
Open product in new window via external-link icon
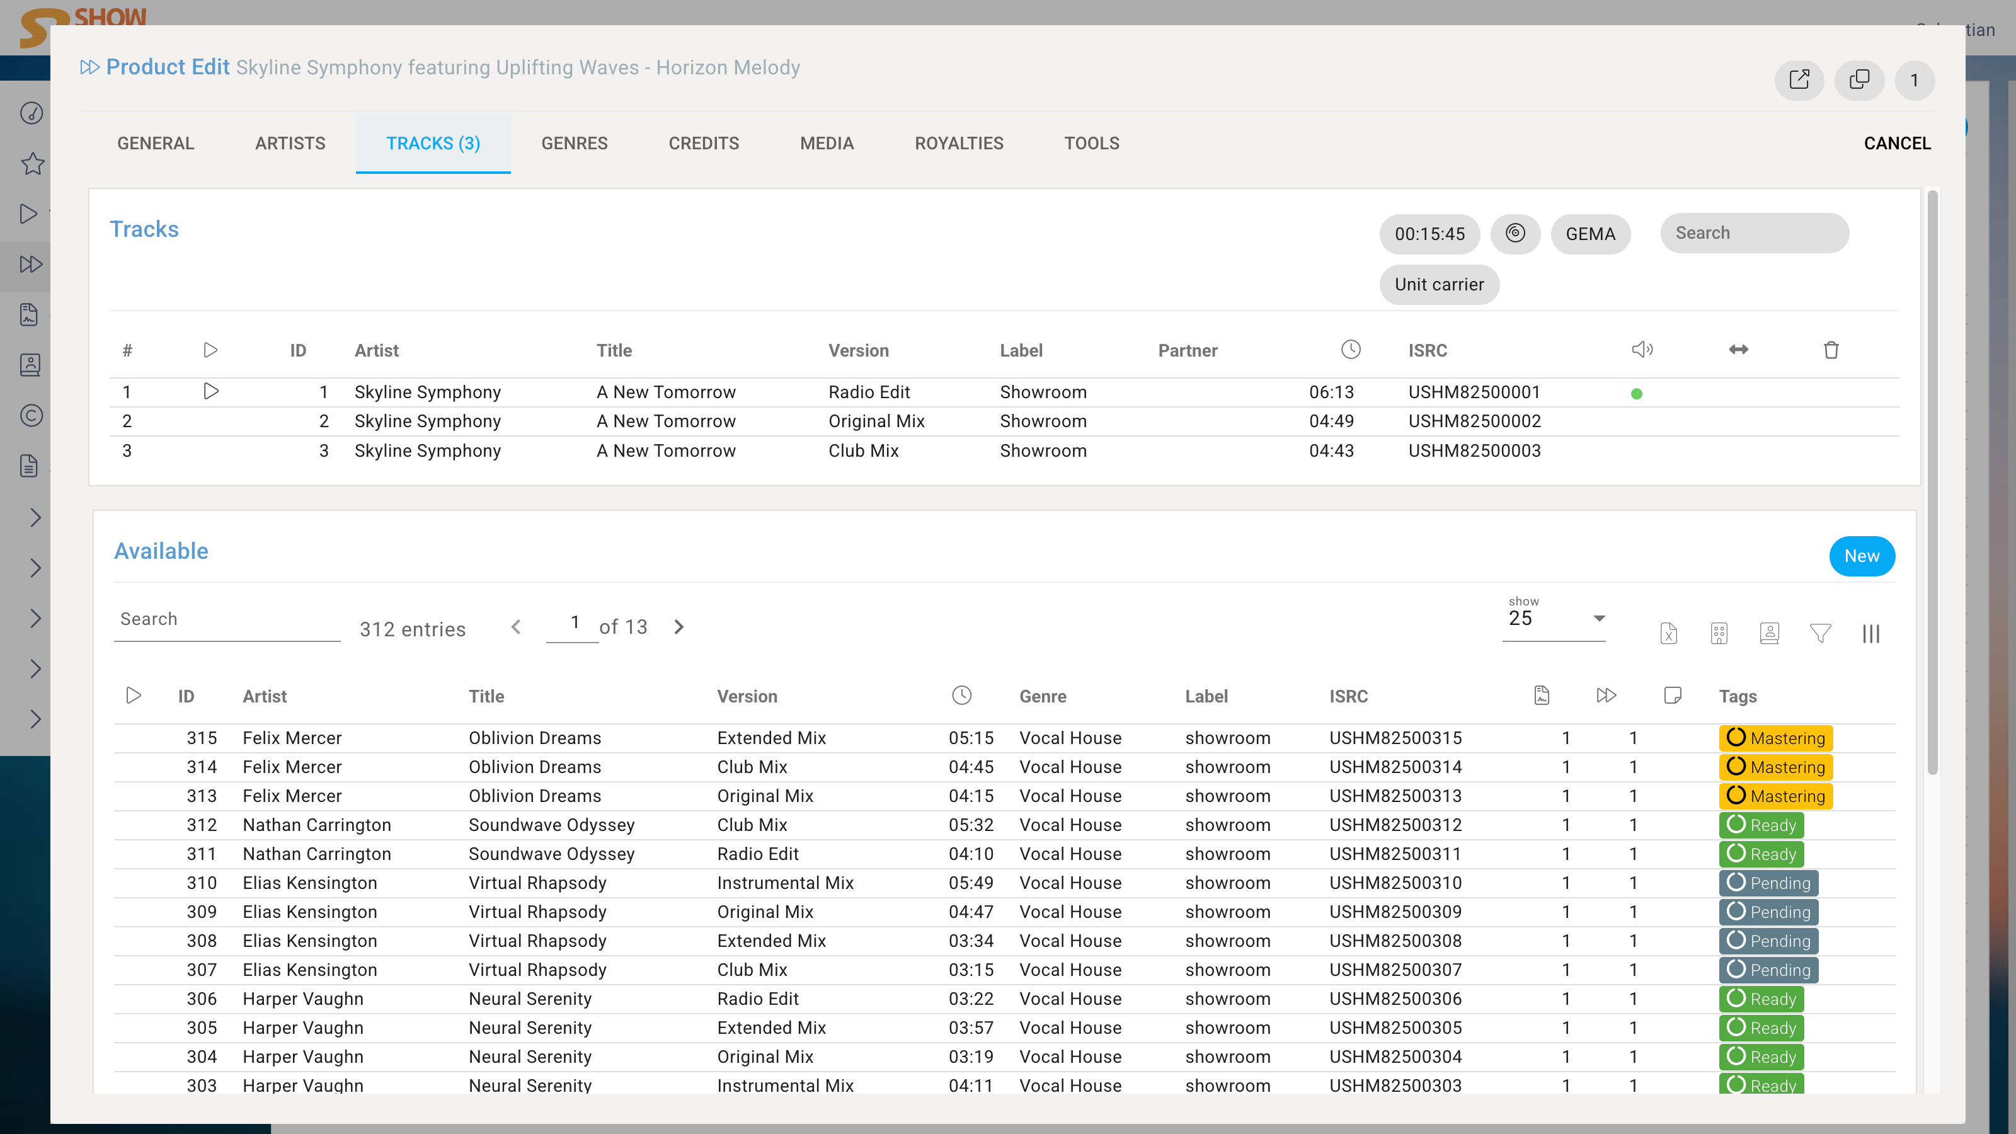pyautogui.click(x=1799, y=80)
